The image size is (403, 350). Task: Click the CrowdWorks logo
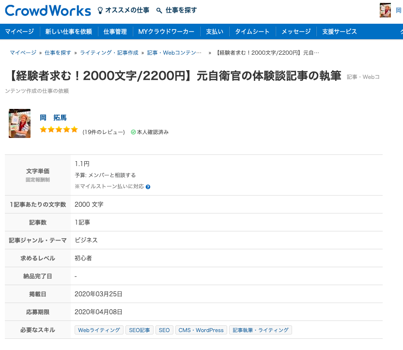pyautogui.click(x=47, y=10)
